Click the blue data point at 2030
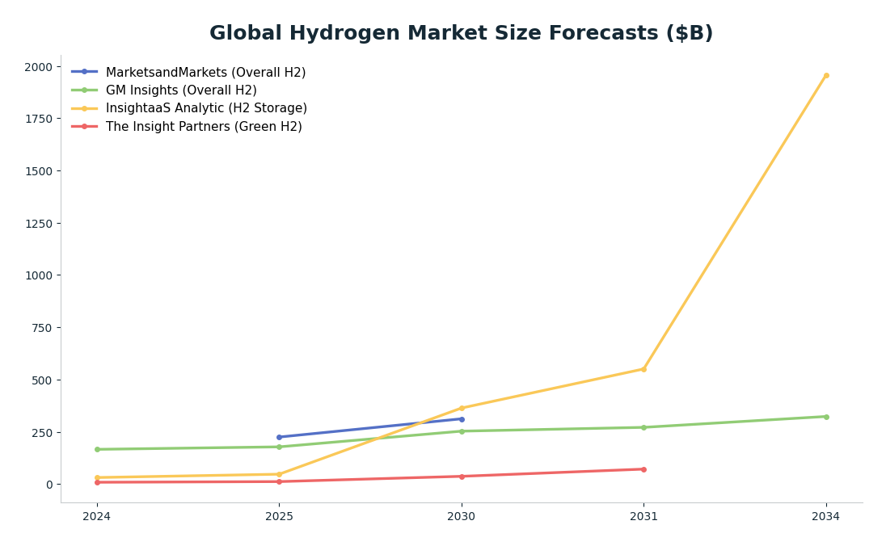 click(462, 419)
